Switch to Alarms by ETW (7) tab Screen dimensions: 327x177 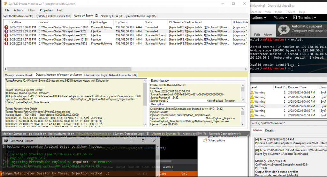click(111, 16)
